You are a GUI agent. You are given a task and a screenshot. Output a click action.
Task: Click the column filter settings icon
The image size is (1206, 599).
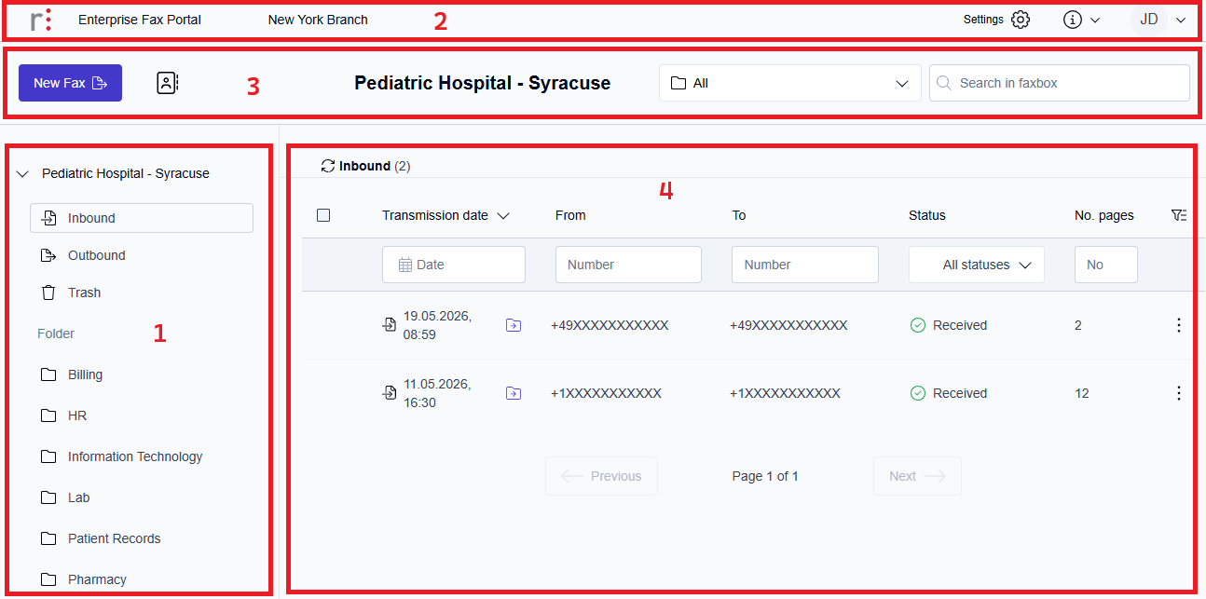(x=1179, y=215)
